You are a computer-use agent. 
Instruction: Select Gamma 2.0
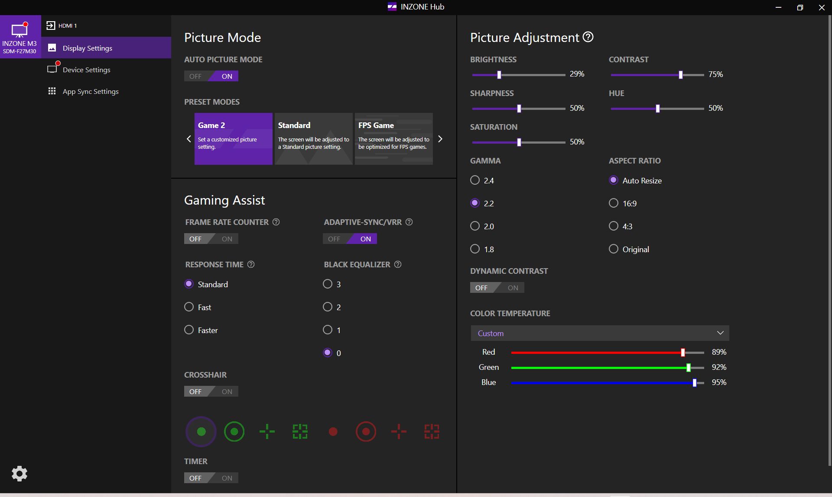coord(475,226)
